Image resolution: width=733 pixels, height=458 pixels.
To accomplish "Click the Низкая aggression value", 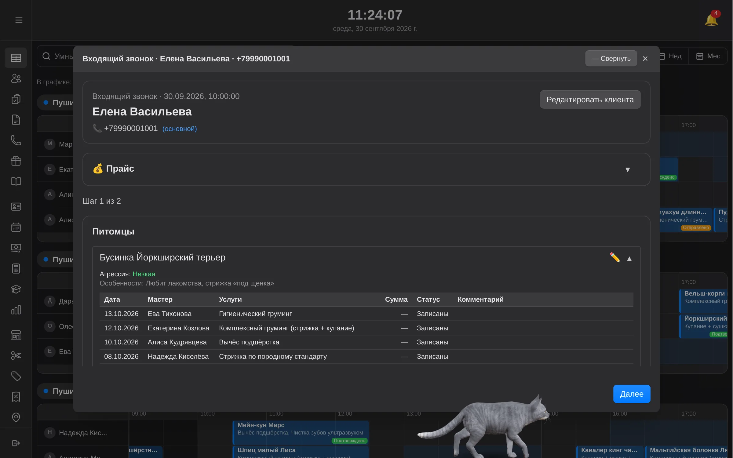I will tap(144, 274).
